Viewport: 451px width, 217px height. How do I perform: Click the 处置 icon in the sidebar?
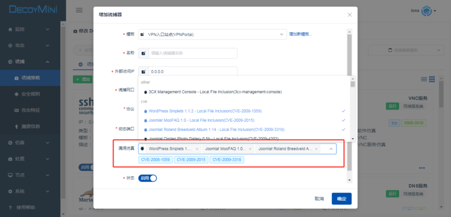(10, 159)
